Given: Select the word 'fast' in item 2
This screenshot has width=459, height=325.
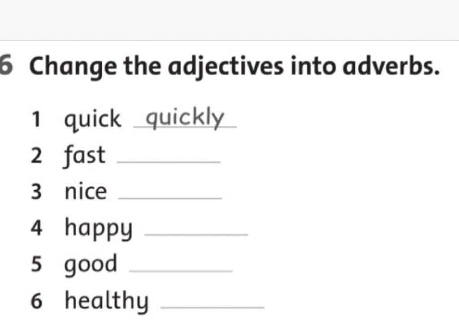Looking at the screenshot, I should pos(84,156).
